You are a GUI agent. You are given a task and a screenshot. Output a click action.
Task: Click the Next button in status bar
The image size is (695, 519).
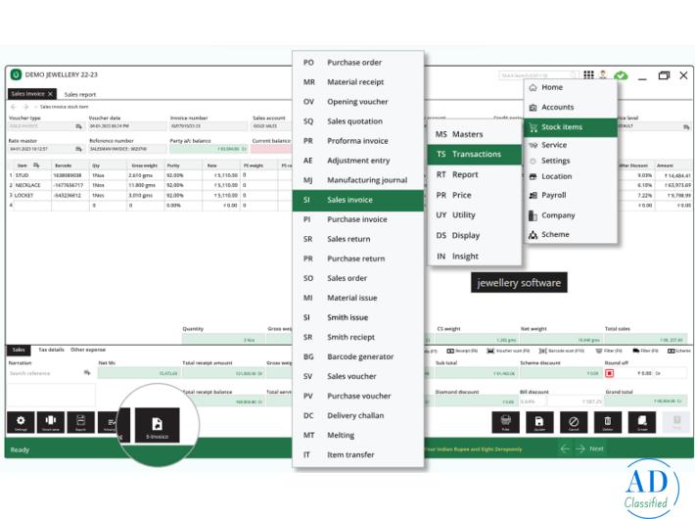pyautogui.click(x=596, y=448)
